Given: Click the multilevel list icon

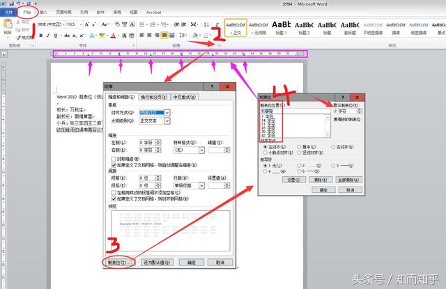Looking at the screenshot, I should pos(163,25).
